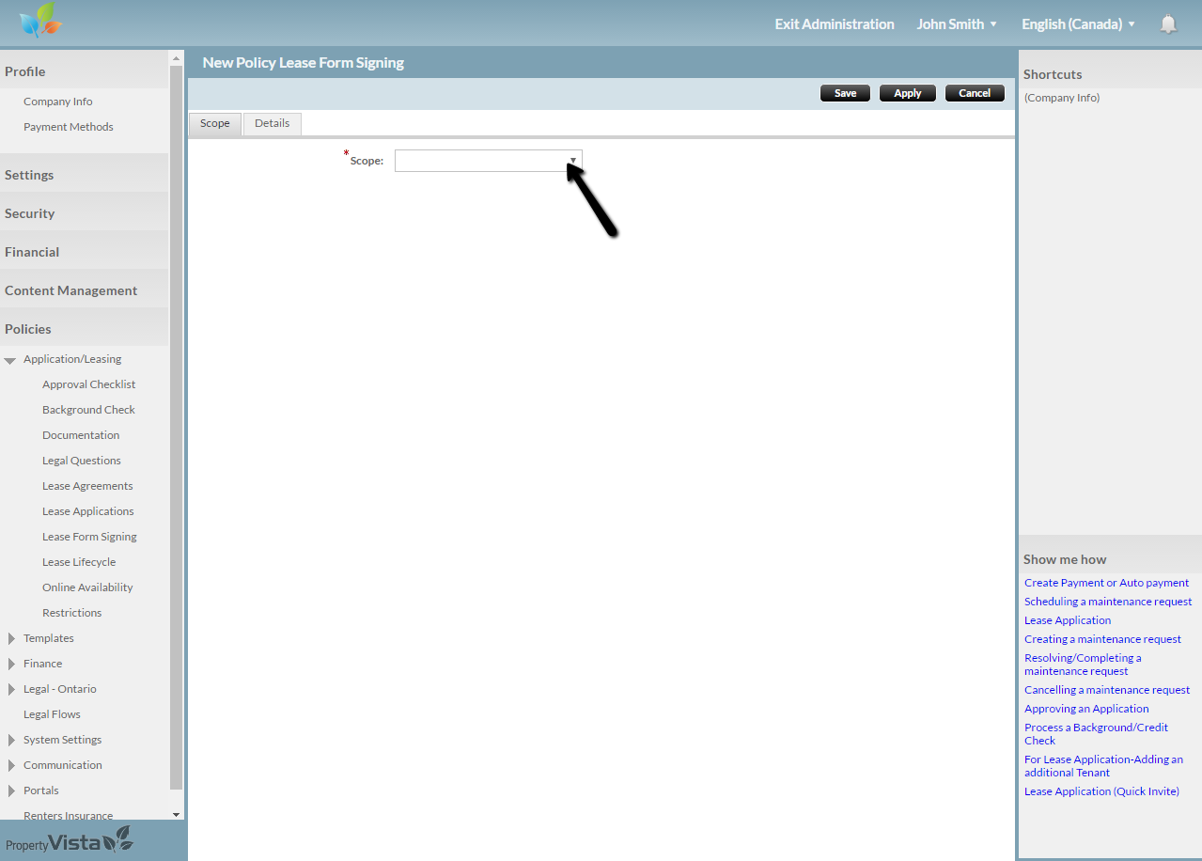Image resolution: width=1202 pixels, height=861 pixels.
Task: Click the Property Vista logo at top left
Action: click(39, 21)
